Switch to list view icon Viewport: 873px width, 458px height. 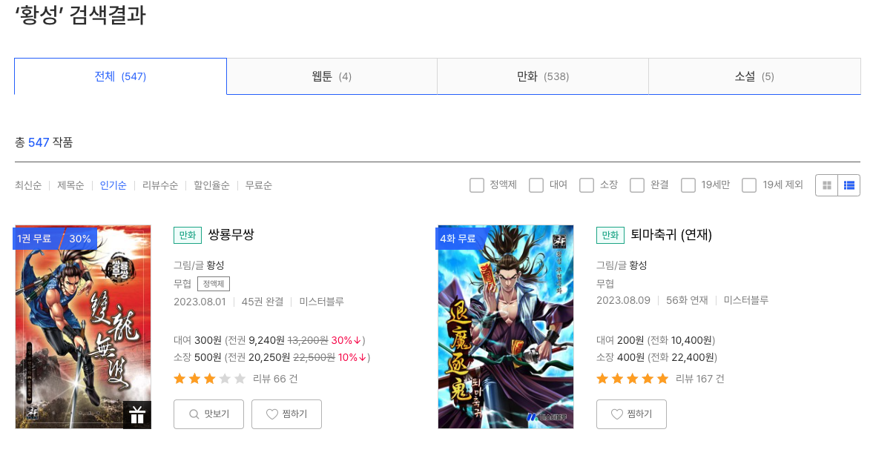(x=849, y=185)
